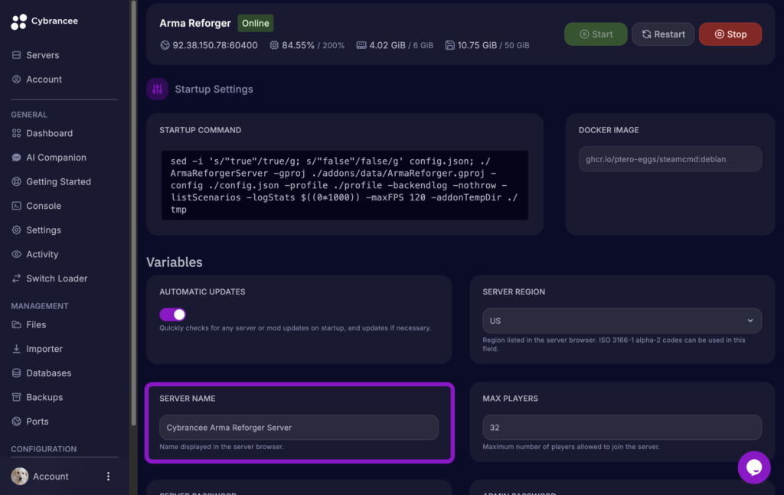This screenshot has width=784, height=495.
Task: Click the CPU usage chip icon
Action: [274, 45]
